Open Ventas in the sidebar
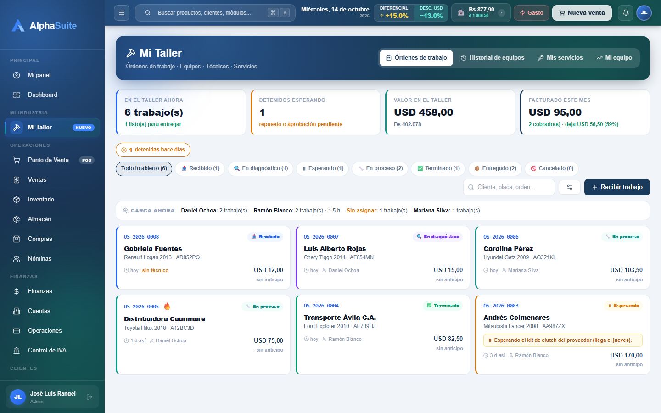661x413 pixels. coord(52,180)
